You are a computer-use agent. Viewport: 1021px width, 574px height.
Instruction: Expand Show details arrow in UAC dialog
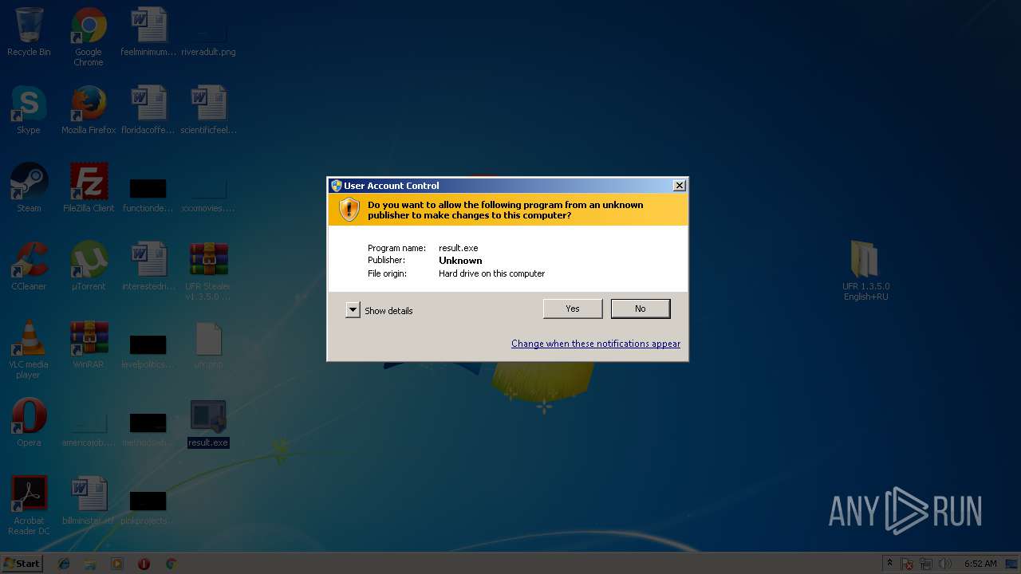point(353,310)
